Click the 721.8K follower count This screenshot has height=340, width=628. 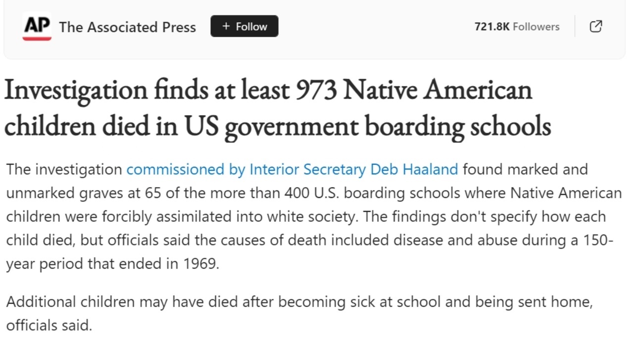pos(491,27)
